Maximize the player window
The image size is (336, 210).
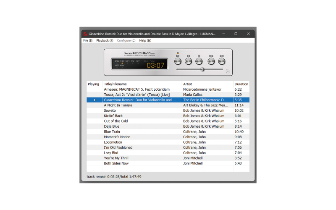236,34
